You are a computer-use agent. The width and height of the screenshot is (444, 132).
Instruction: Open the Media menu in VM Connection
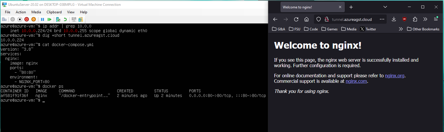click(36, 12)
